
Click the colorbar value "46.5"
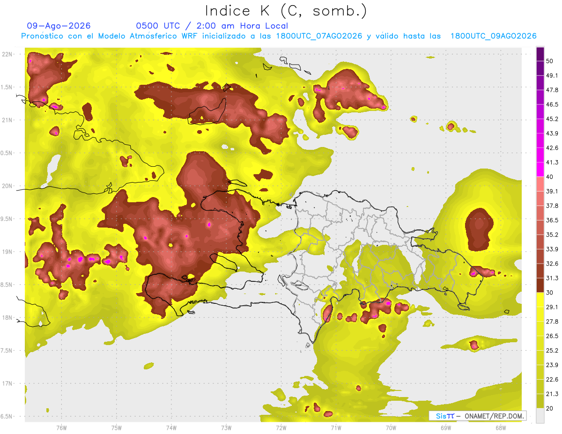553,104
